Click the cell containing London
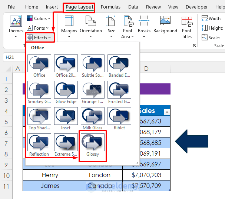The width and height of the screenshot is (225, 199). (x=100, y=175)
